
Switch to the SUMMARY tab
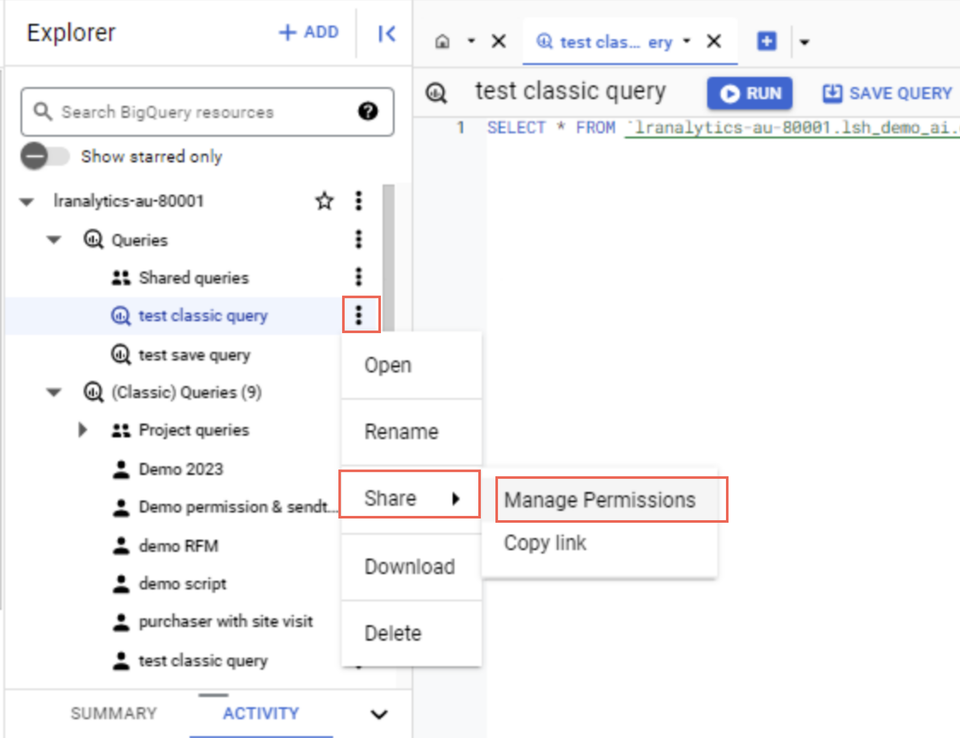click(114, 713)
